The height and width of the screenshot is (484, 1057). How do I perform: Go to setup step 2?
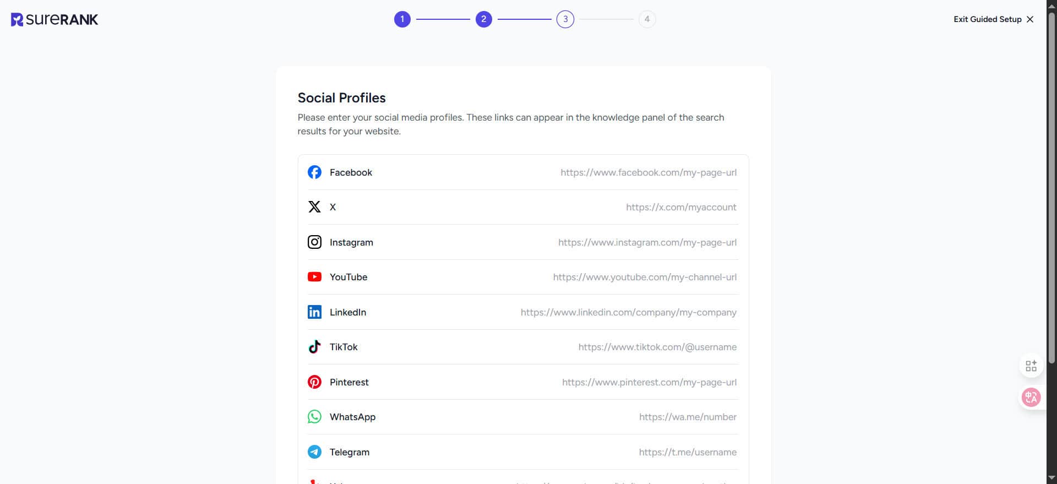[x=483, y=19]
